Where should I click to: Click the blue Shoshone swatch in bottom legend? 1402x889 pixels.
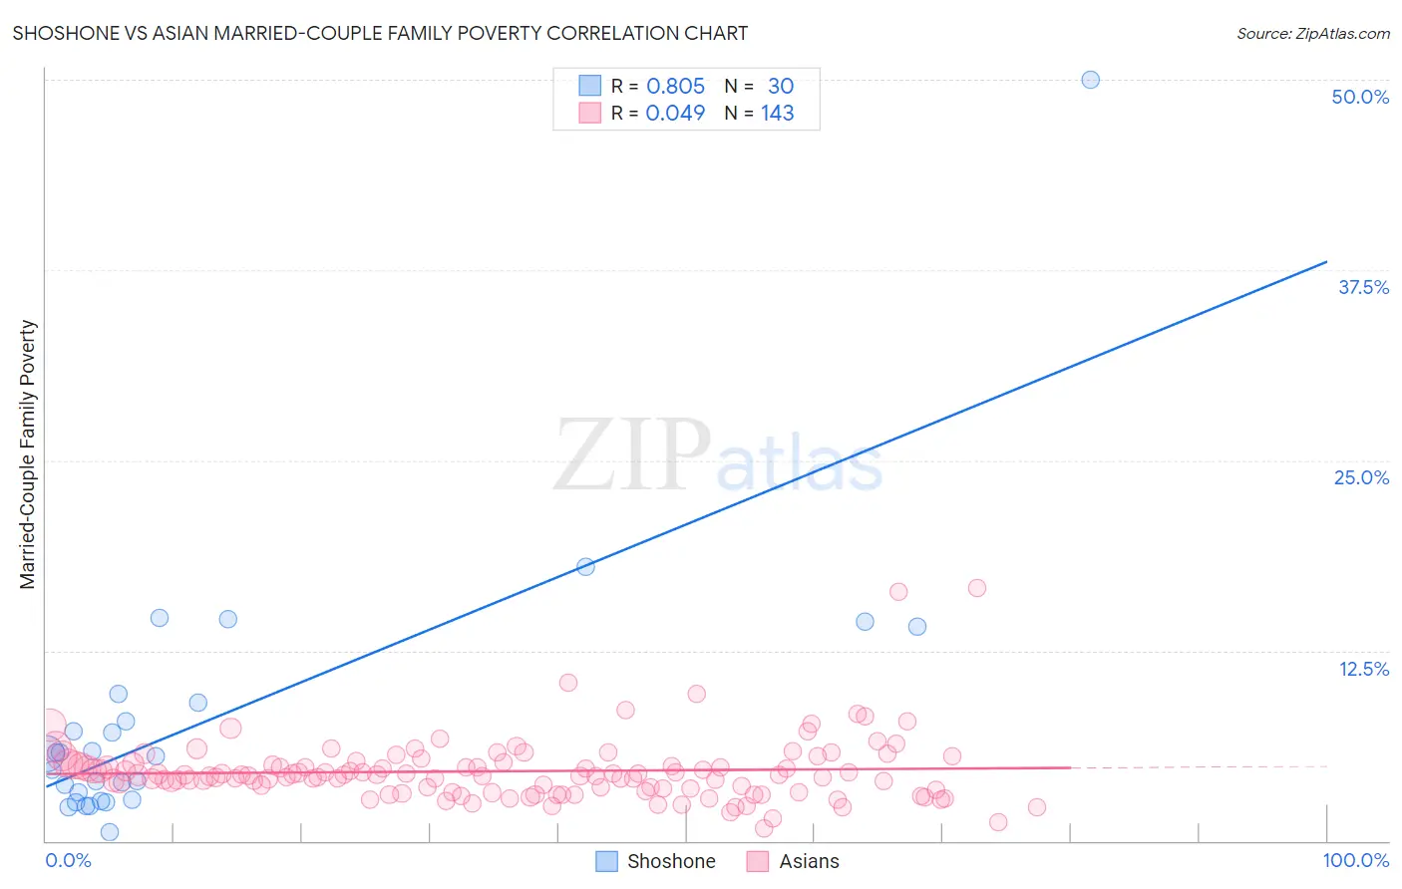(x=606, y=861)
